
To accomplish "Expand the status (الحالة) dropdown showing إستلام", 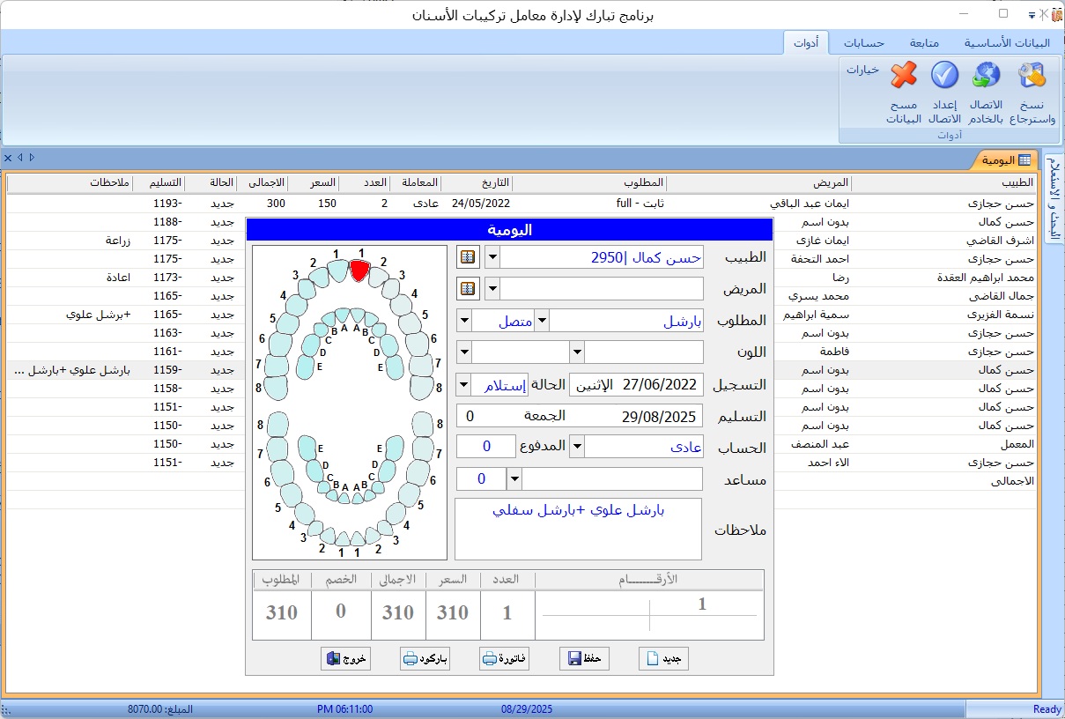I will (x=463, y=385).
